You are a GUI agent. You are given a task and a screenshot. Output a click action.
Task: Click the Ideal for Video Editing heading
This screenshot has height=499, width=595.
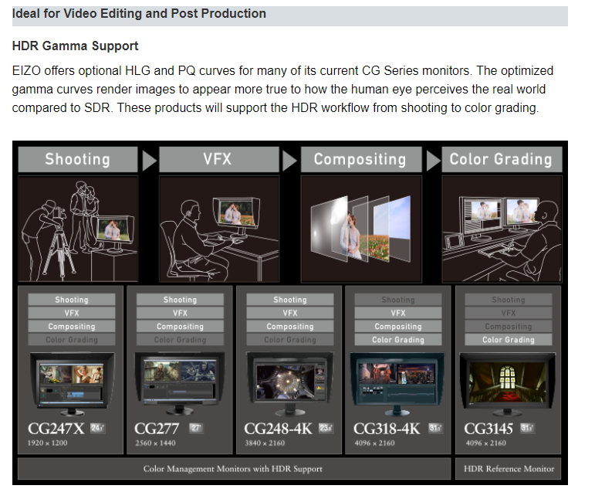[139, 14]
